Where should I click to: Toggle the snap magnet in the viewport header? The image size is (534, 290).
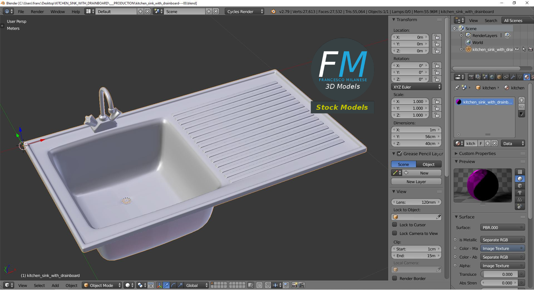click(268, 285)
